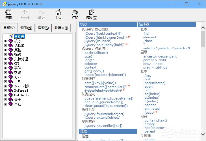The width and height of the screenshot is (206, 141).
Task: Click the book icon beside 关于
Action: [x=11, y=100]
